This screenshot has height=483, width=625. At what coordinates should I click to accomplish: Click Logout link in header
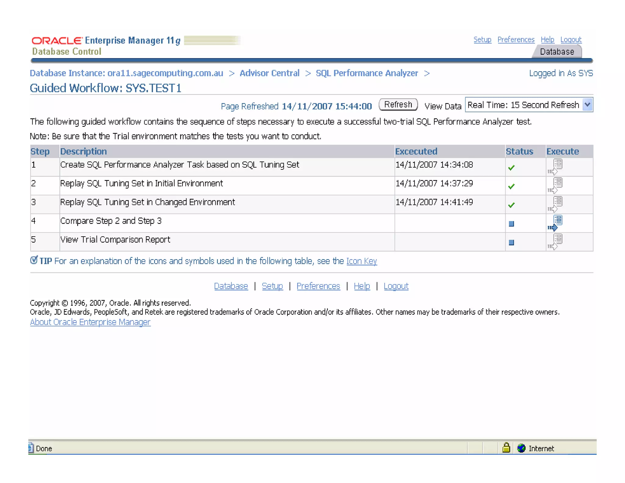coord(571,40)
